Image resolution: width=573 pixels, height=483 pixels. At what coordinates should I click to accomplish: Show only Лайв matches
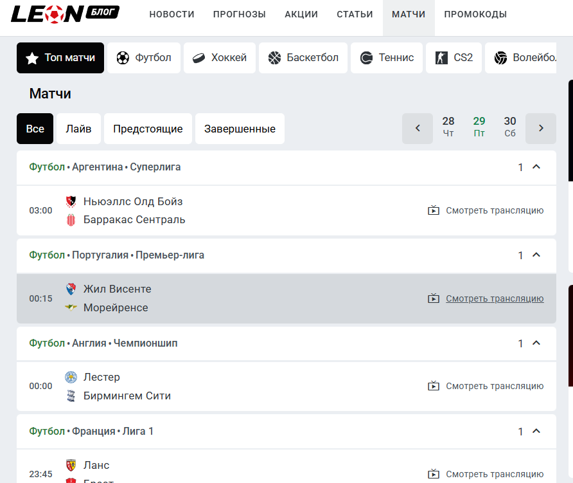click(x=78, y=129)
